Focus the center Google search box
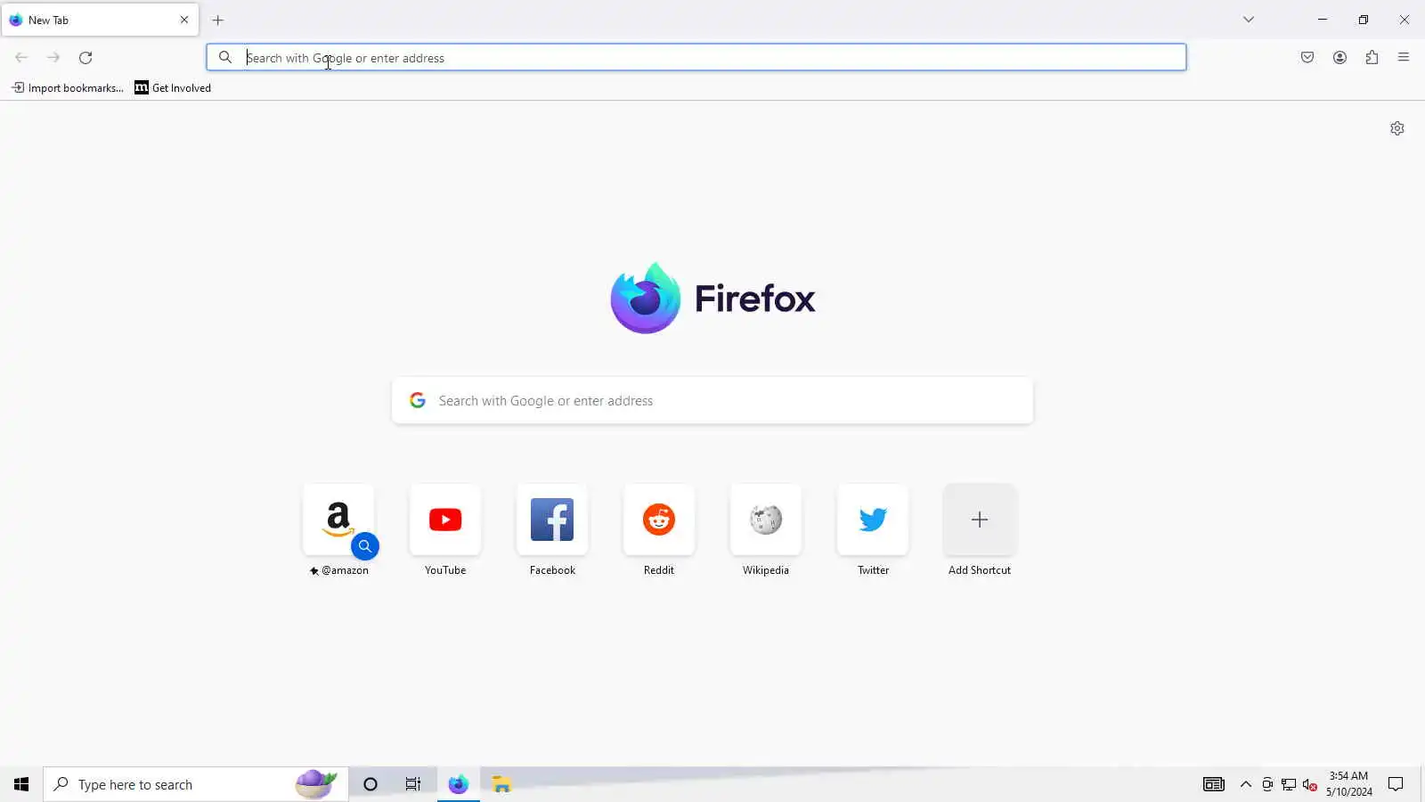1425x802 pixels. click(x=712, y=401)
